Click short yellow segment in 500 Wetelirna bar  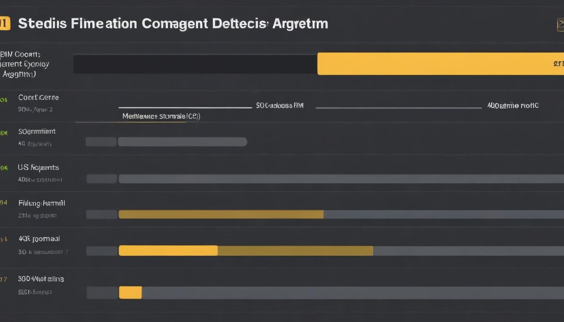[x=131, y=292]
